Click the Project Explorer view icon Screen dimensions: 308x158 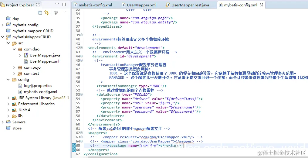tap(2, 5)
